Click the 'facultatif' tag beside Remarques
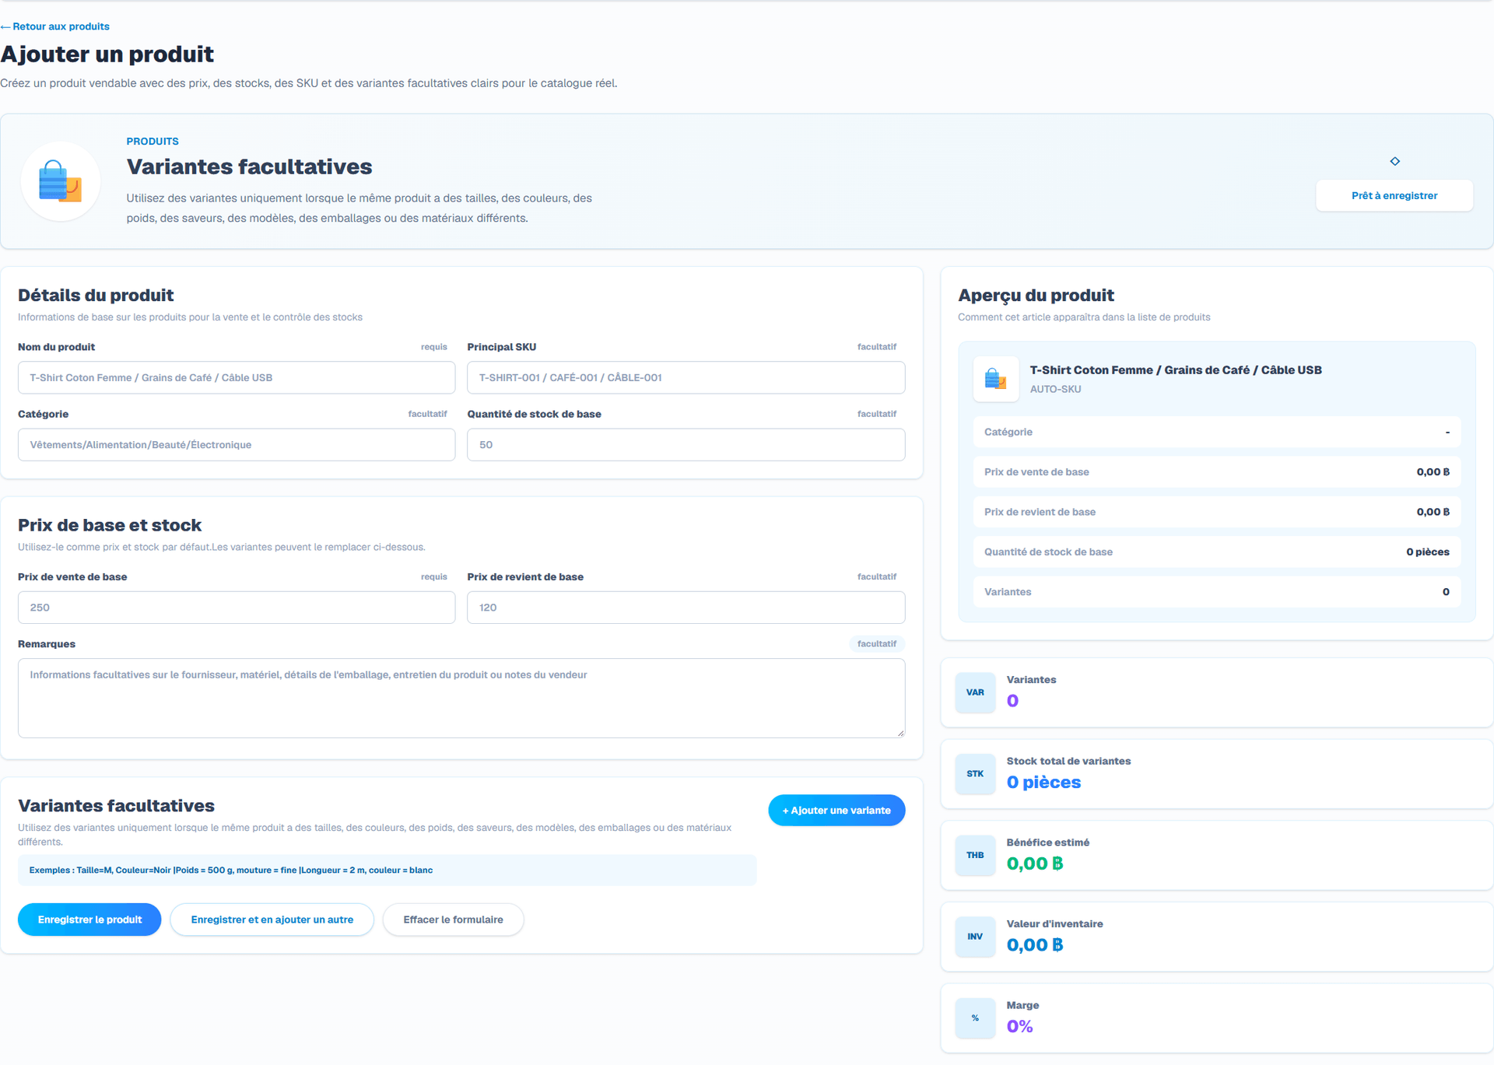Screen dimensions: 1494x1065 click(877, 644)
